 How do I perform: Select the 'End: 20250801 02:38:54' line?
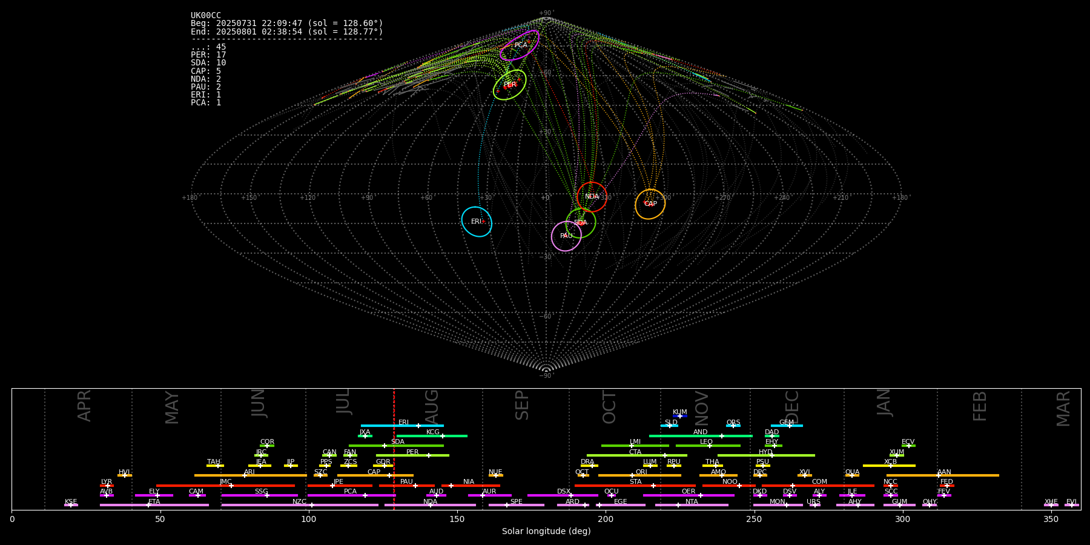point(287,31)
